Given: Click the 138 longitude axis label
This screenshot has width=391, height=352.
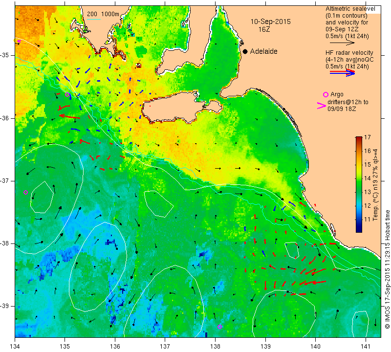Looking at the screenshot, I should pyautogui.click(x=215, y=346).
